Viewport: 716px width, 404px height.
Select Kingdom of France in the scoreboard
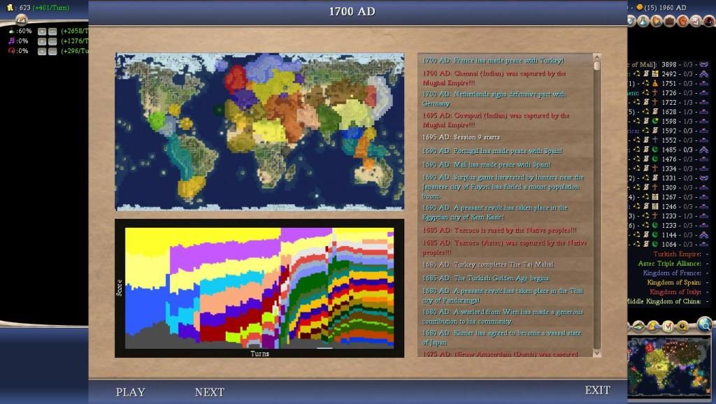(x=672, y=273)
